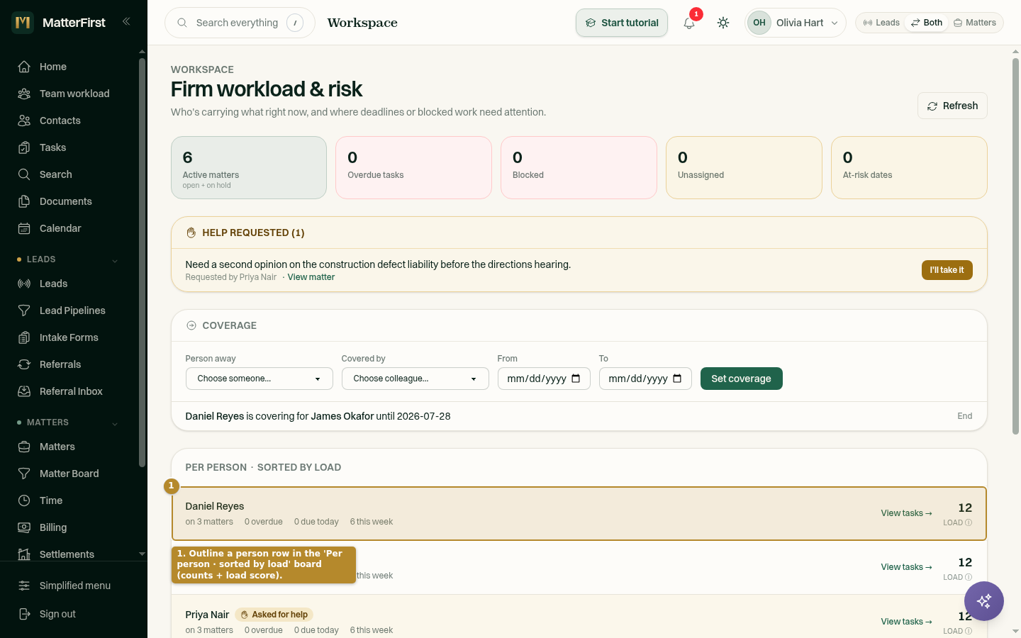The image size is (1021, 638).
Task: Open Olivia Hart user menu
Action: pyautogui.click(x=796, y=23)
